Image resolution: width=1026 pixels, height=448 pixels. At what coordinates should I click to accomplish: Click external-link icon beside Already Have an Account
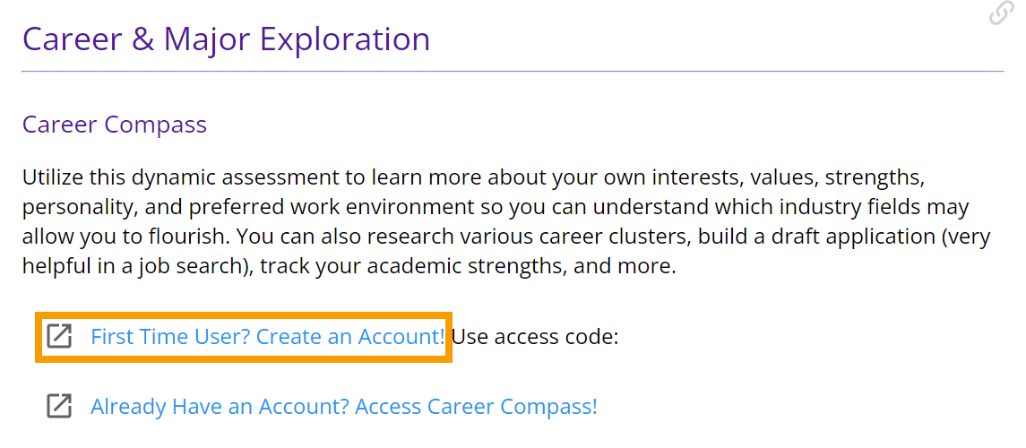[x=59, y=406]
